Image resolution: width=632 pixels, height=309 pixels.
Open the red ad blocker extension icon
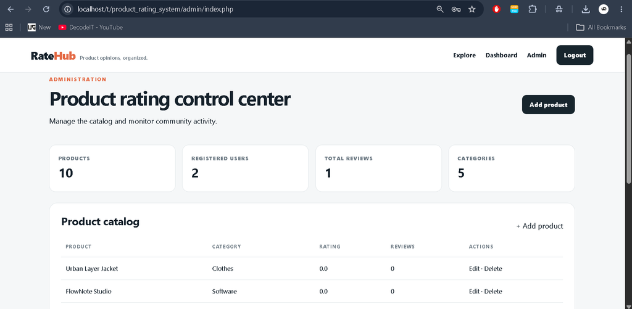click(x=497, y=9)
